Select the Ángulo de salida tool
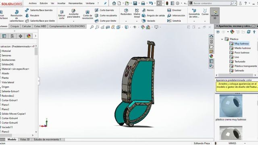The width and height of the screenshot is (258, 145). pos(153,15)
